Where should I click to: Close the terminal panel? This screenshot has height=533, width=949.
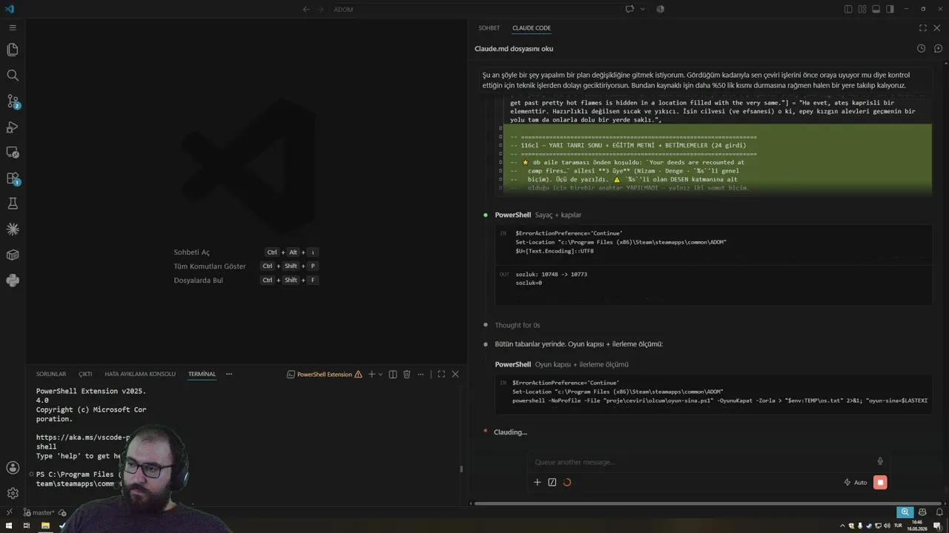pos(455,375)
